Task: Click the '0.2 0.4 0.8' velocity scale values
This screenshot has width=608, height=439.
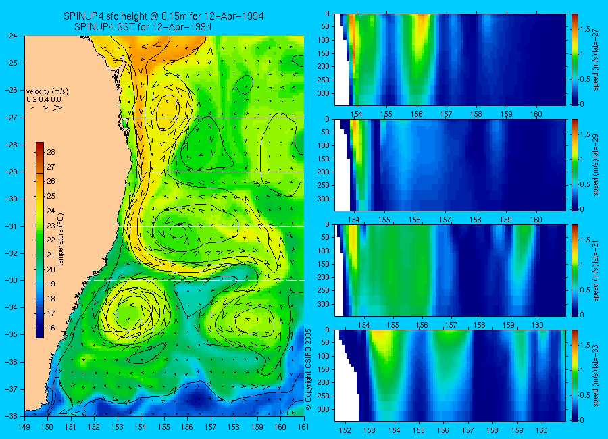Action: point(44,100)
